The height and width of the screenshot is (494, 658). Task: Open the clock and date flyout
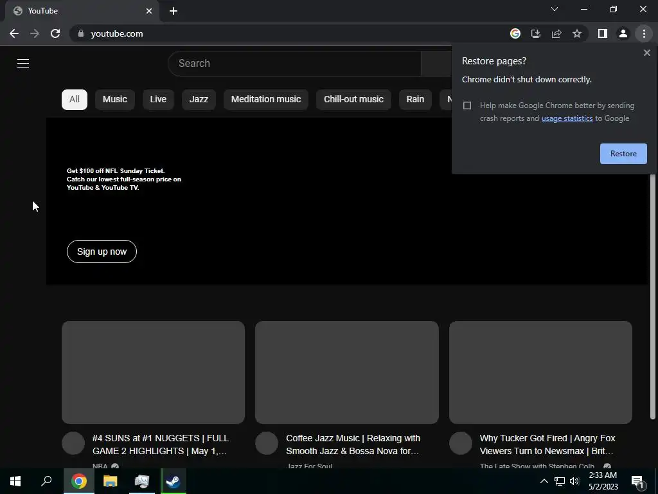603,481
